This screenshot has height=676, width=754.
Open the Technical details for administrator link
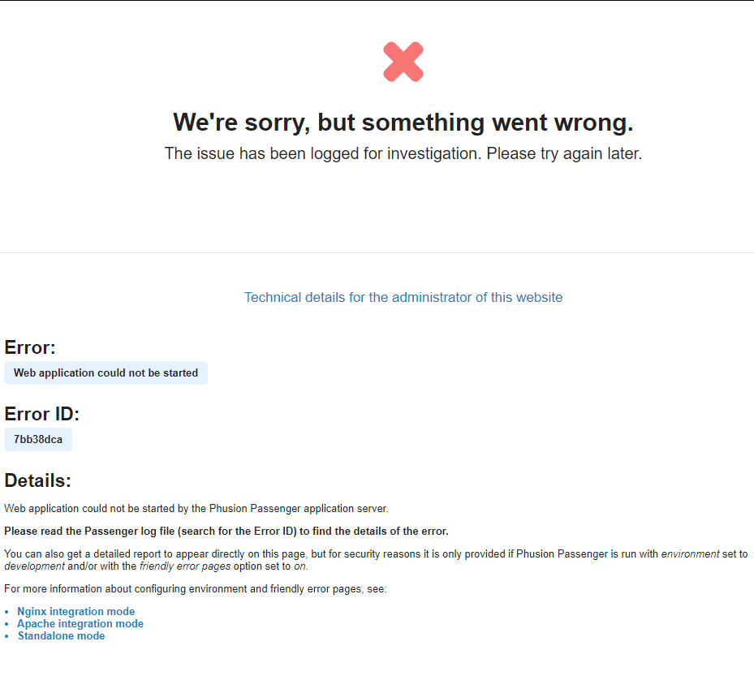403,297
